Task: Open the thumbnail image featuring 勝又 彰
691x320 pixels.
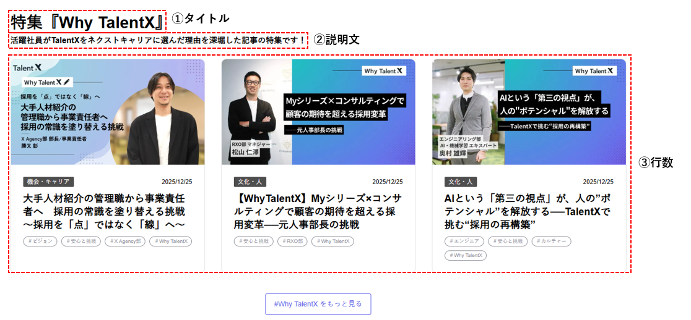Action: tap(108, 112)
